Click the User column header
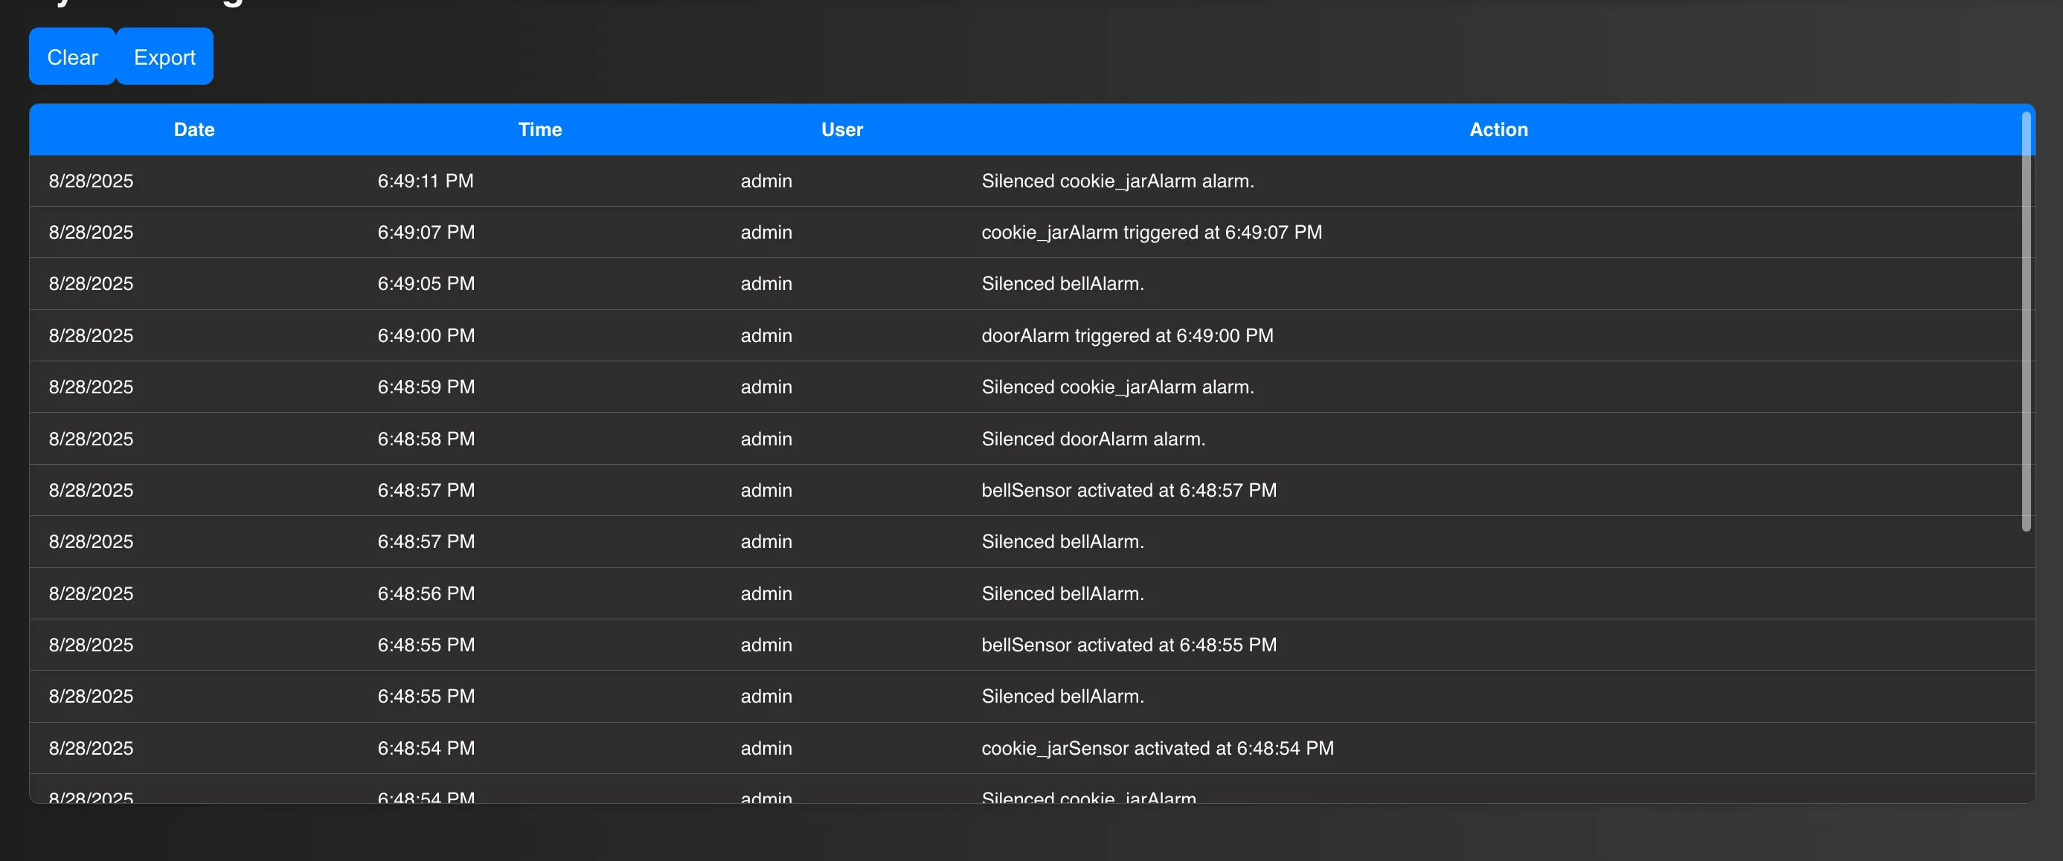 (841, 129)
